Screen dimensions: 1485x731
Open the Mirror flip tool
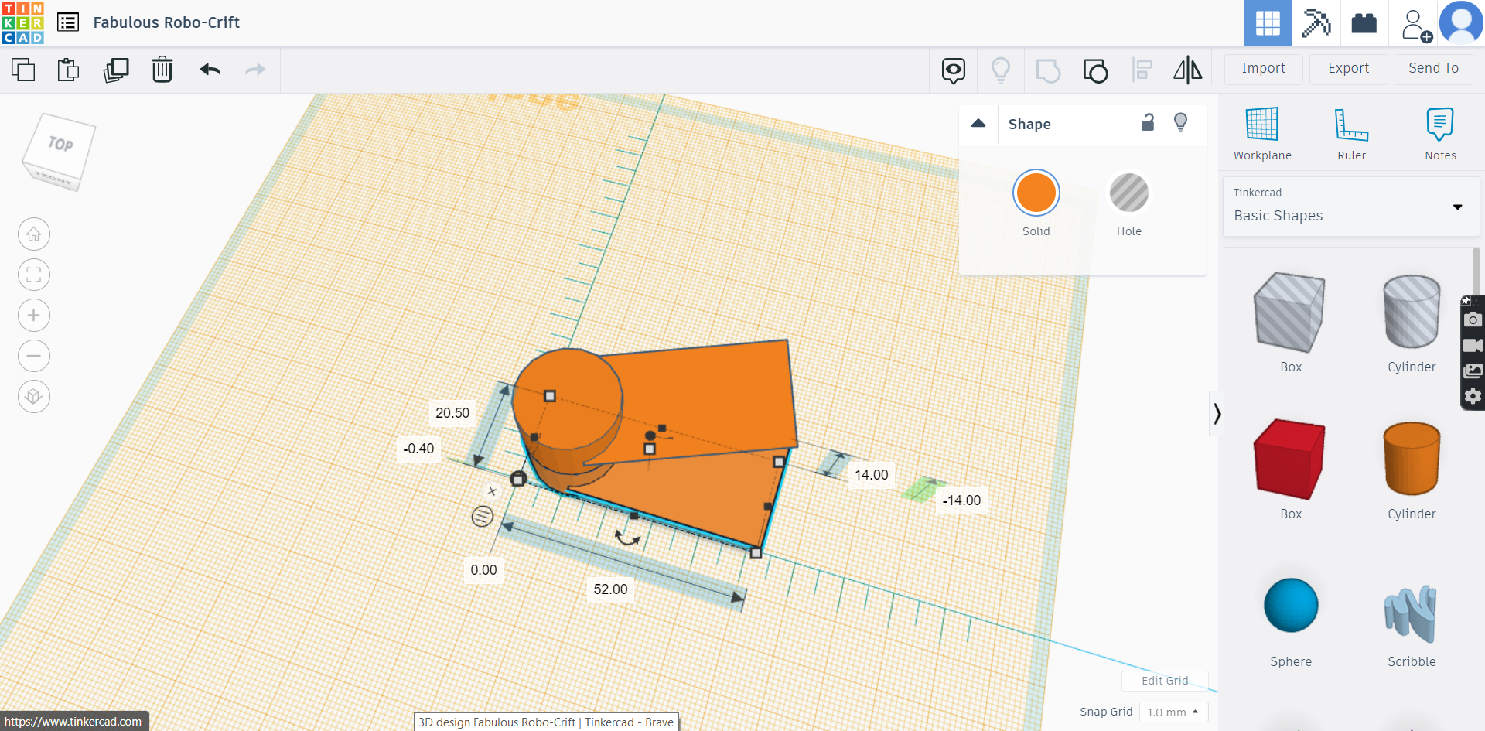tap(1188, 70)
